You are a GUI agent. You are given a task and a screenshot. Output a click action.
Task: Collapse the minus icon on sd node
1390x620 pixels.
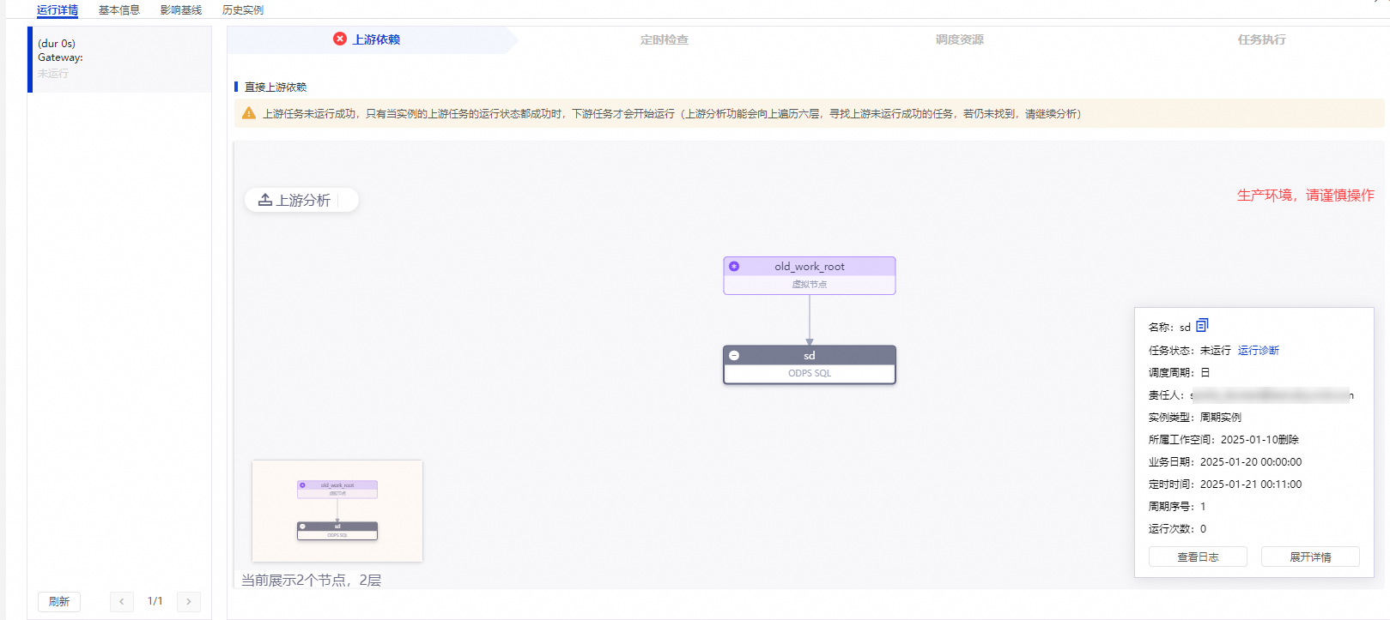coord(734,355)
